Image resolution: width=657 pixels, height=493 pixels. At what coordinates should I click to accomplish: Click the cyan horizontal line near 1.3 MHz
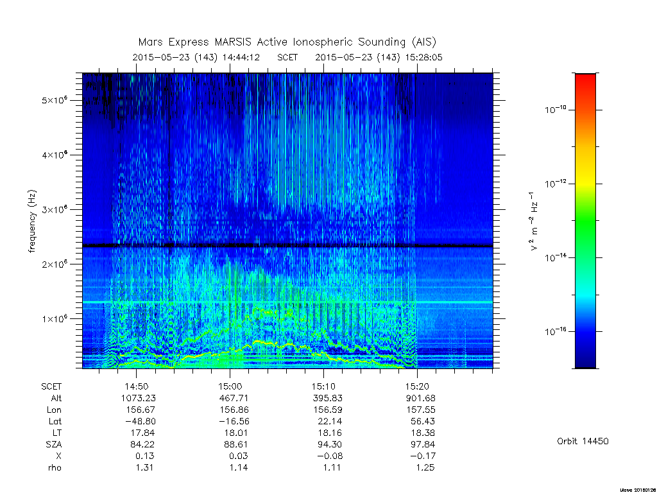pos(287,302)
